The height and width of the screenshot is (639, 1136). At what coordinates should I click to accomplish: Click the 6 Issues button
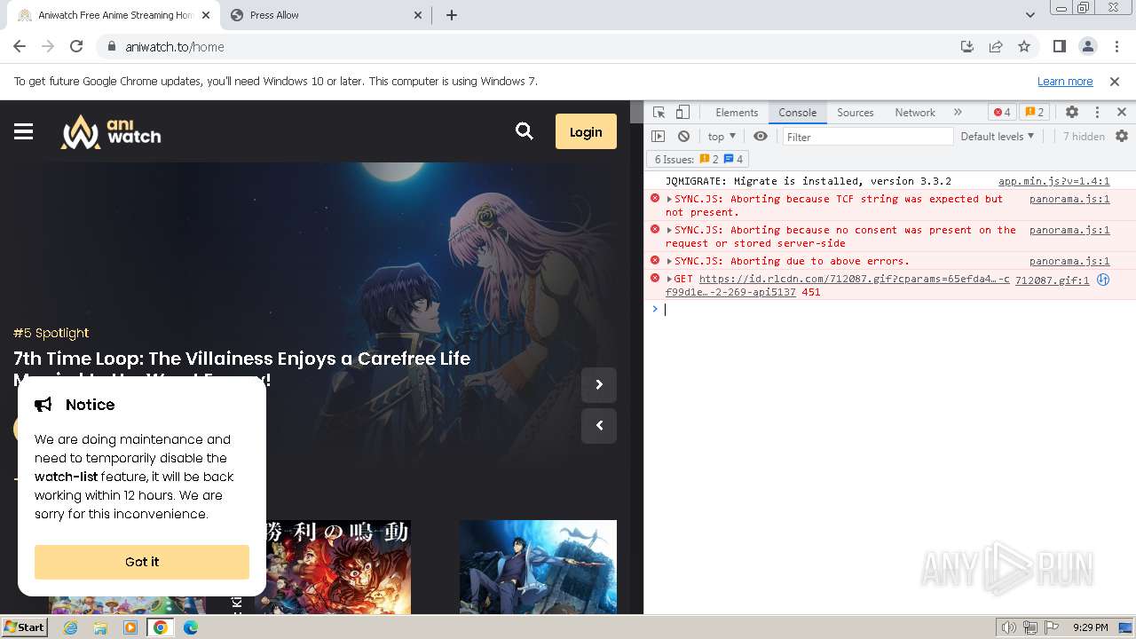(699, 160)
